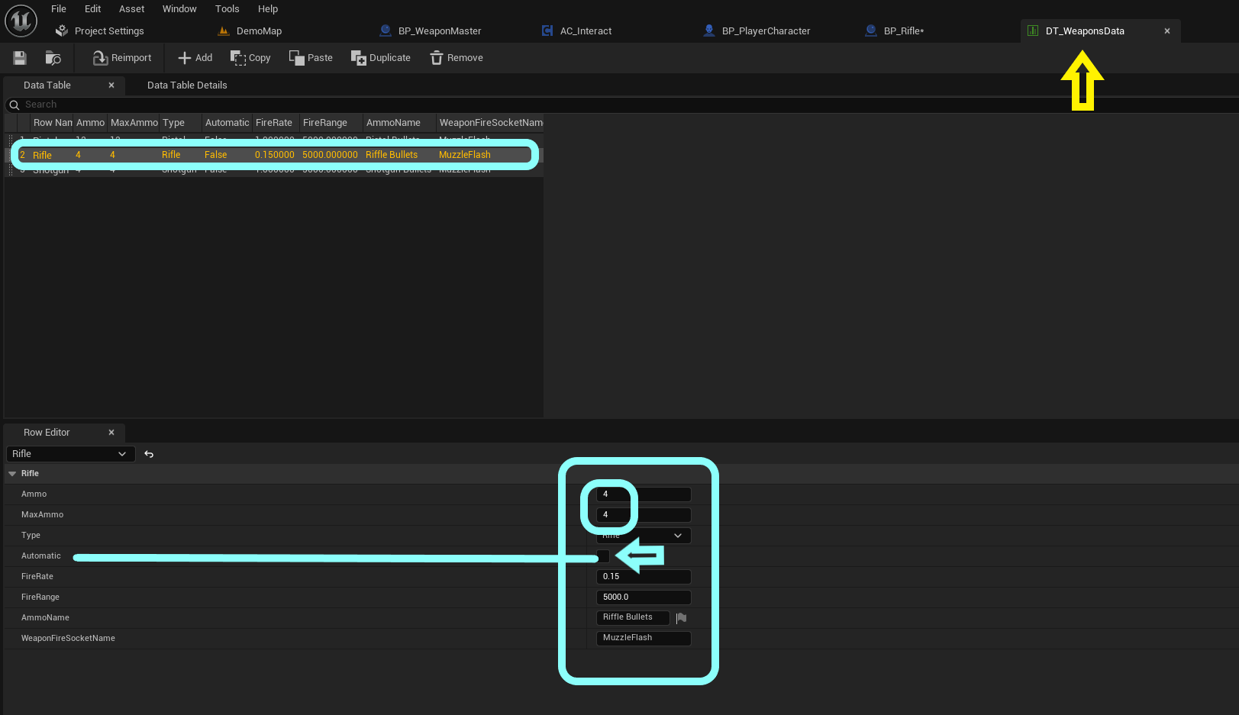The height and width of the screenshot is (715, 1239).
Task: Open the Window menu
Action: [x=179, y=9]
